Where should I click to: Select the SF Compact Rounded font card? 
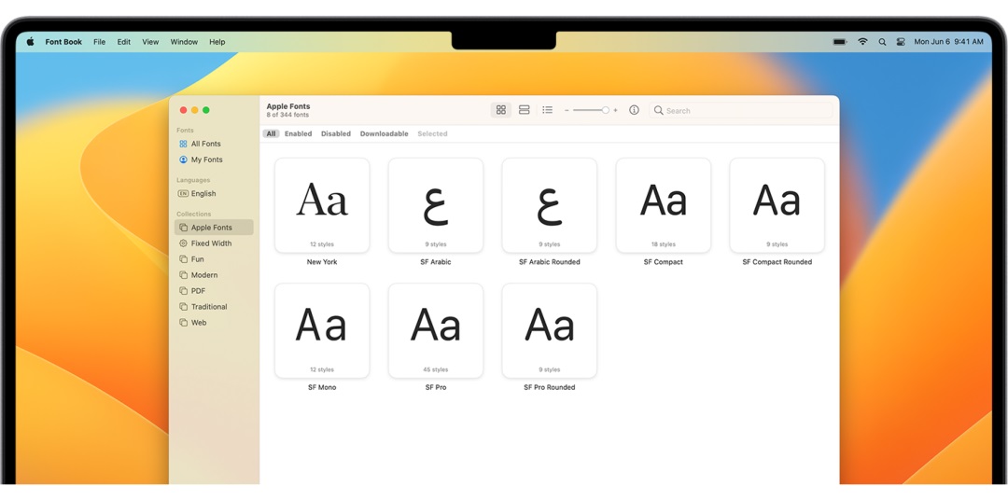[x=777, y=205]
